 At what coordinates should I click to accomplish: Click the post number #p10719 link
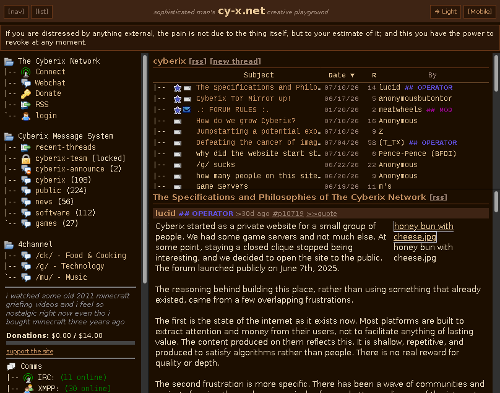(x=288, y=214)
